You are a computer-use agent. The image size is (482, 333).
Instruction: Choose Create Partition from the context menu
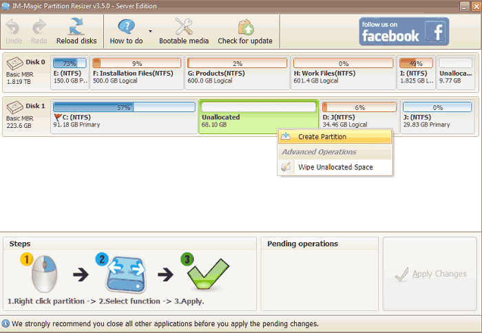click(x=335, y=137)
